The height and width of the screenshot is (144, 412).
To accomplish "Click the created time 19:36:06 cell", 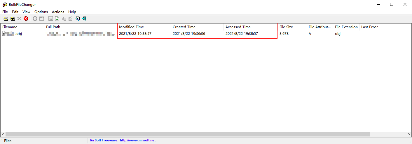I will [x=189, y=34].
